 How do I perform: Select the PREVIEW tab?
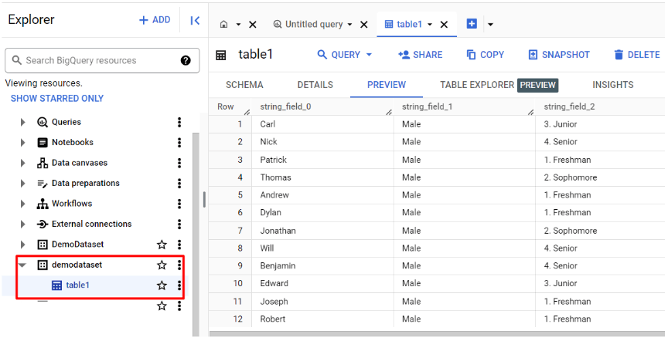coord(387,85)
